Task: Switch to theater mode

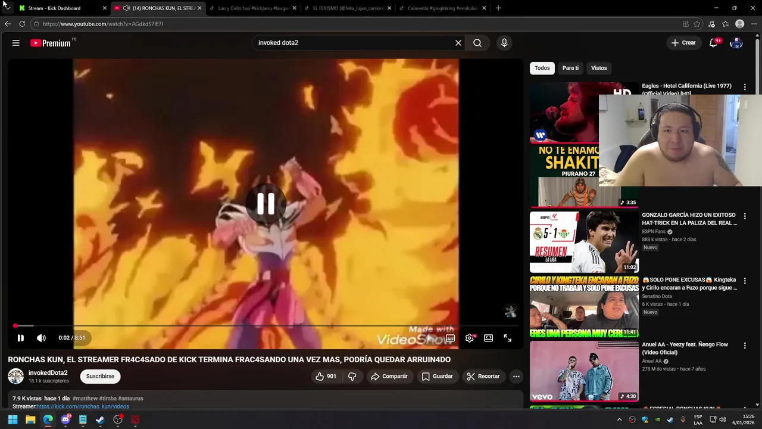Action: [x=489, y=338]
